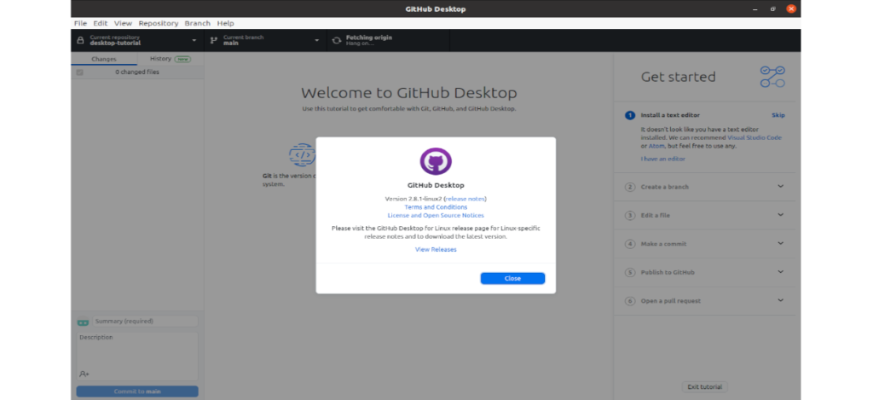This screenshot has height=400, width=873.
Task: Expand the Edit a file step
Action: (780, 215)
